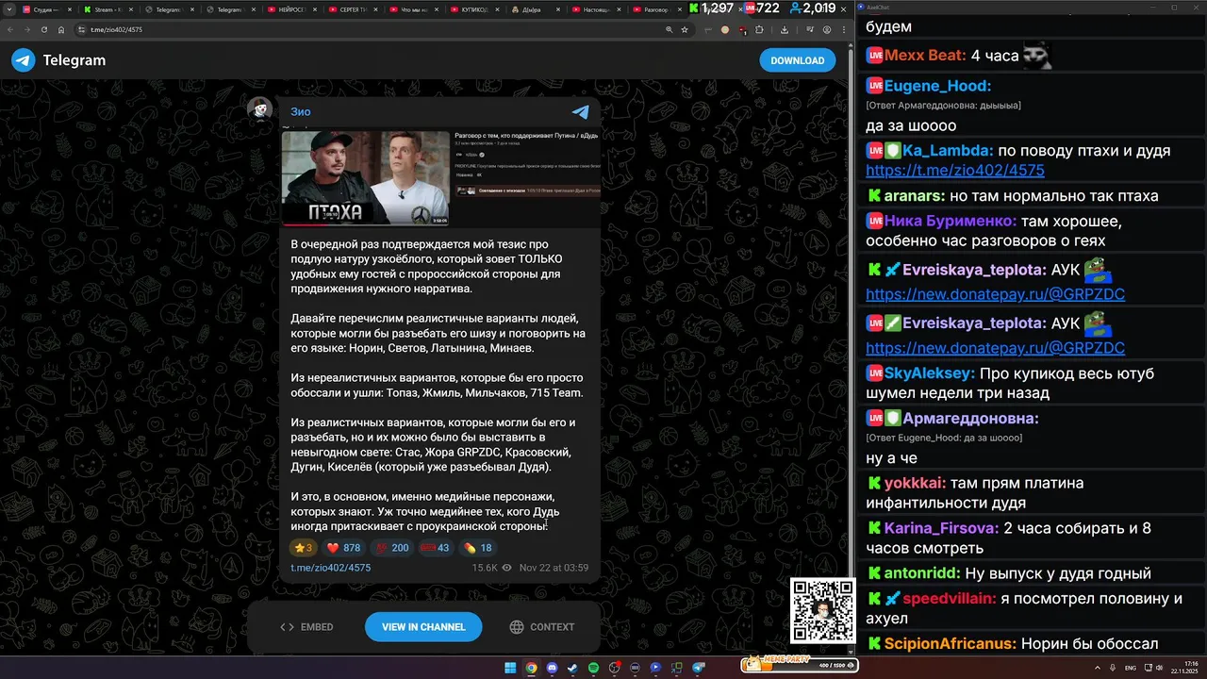Open Telegram from the taskbar
This screenshot has height=679, width=1207.
pos(699,668)
